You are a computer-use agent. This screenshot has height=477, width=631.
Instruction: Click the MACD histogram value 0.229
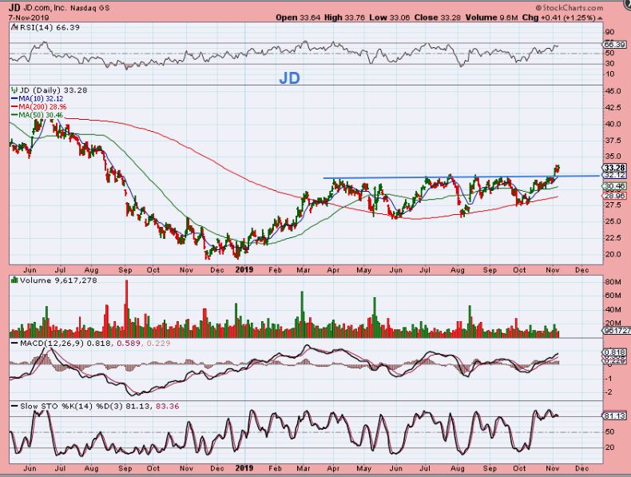[x=158, y=344]
